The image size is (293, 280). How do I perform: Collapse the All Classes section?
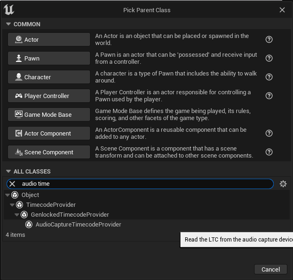pos(8,171)
